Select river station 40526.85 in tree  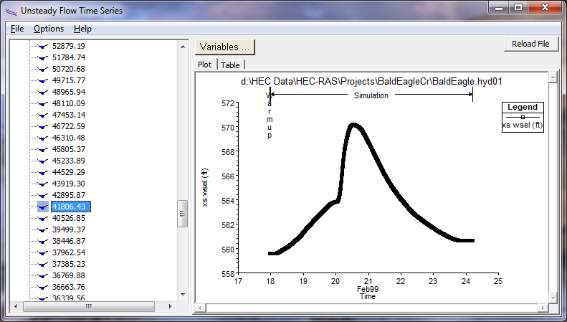(x=69, y=218)
